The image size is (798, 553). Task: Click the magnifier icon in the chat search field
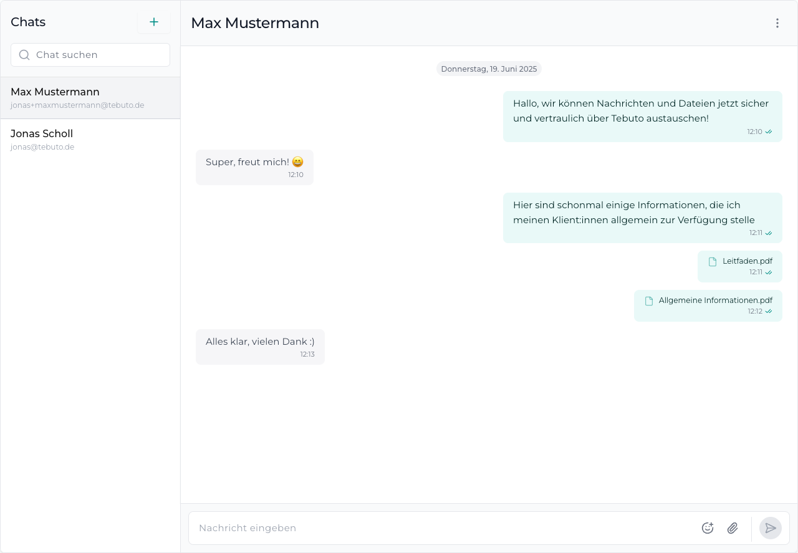[x=24, y=55]
